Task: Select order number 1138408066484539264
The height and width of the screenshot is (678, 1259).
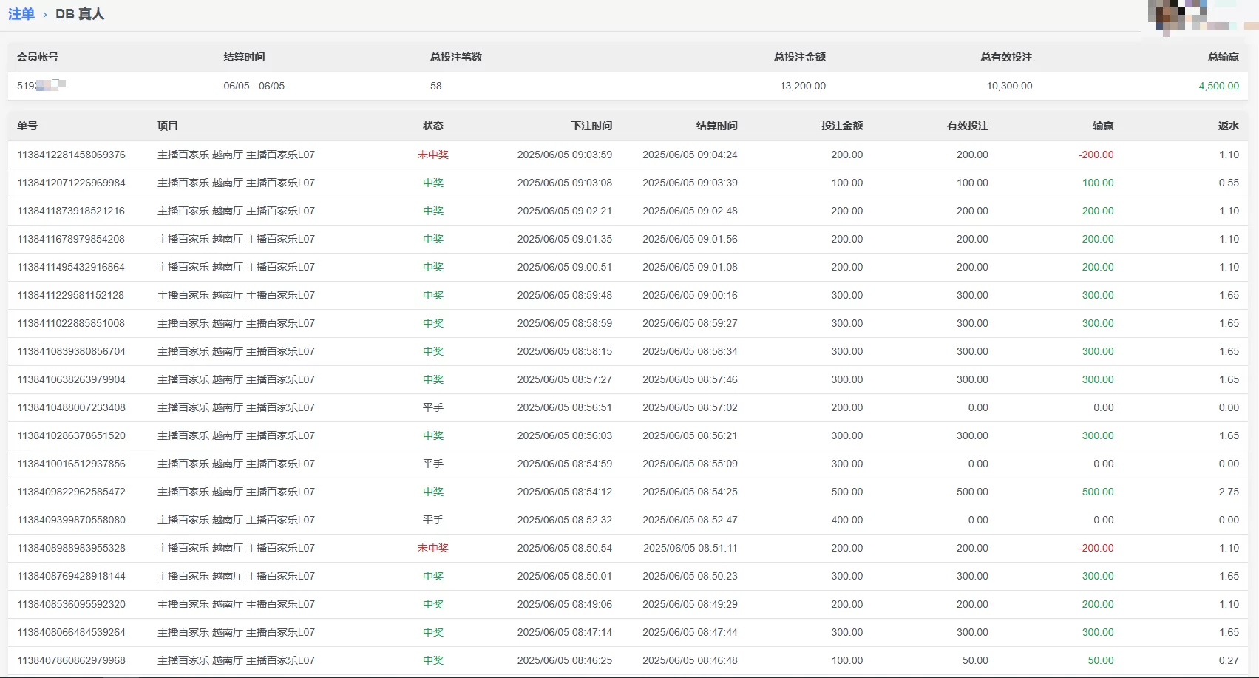Action: coord(71,632)
